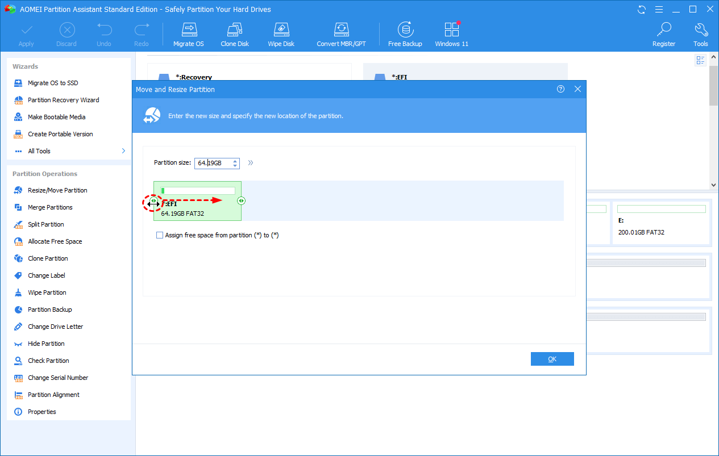Expand the All Tools section
Image resolution: width=719 pixels, height=456 pixels.
(x=39, y=150)
